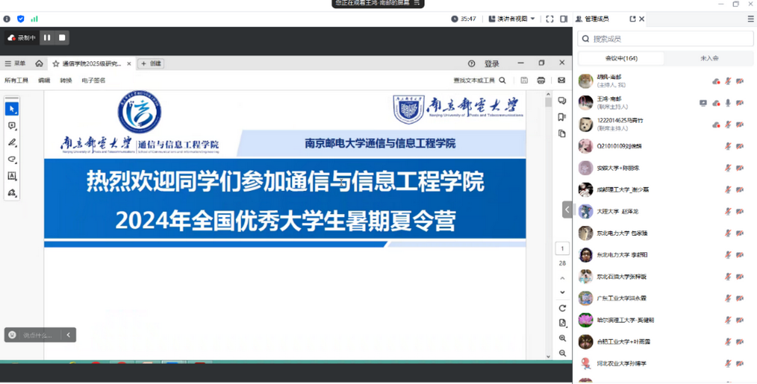Rotate the page with the rotate icon

pos(562,308)
